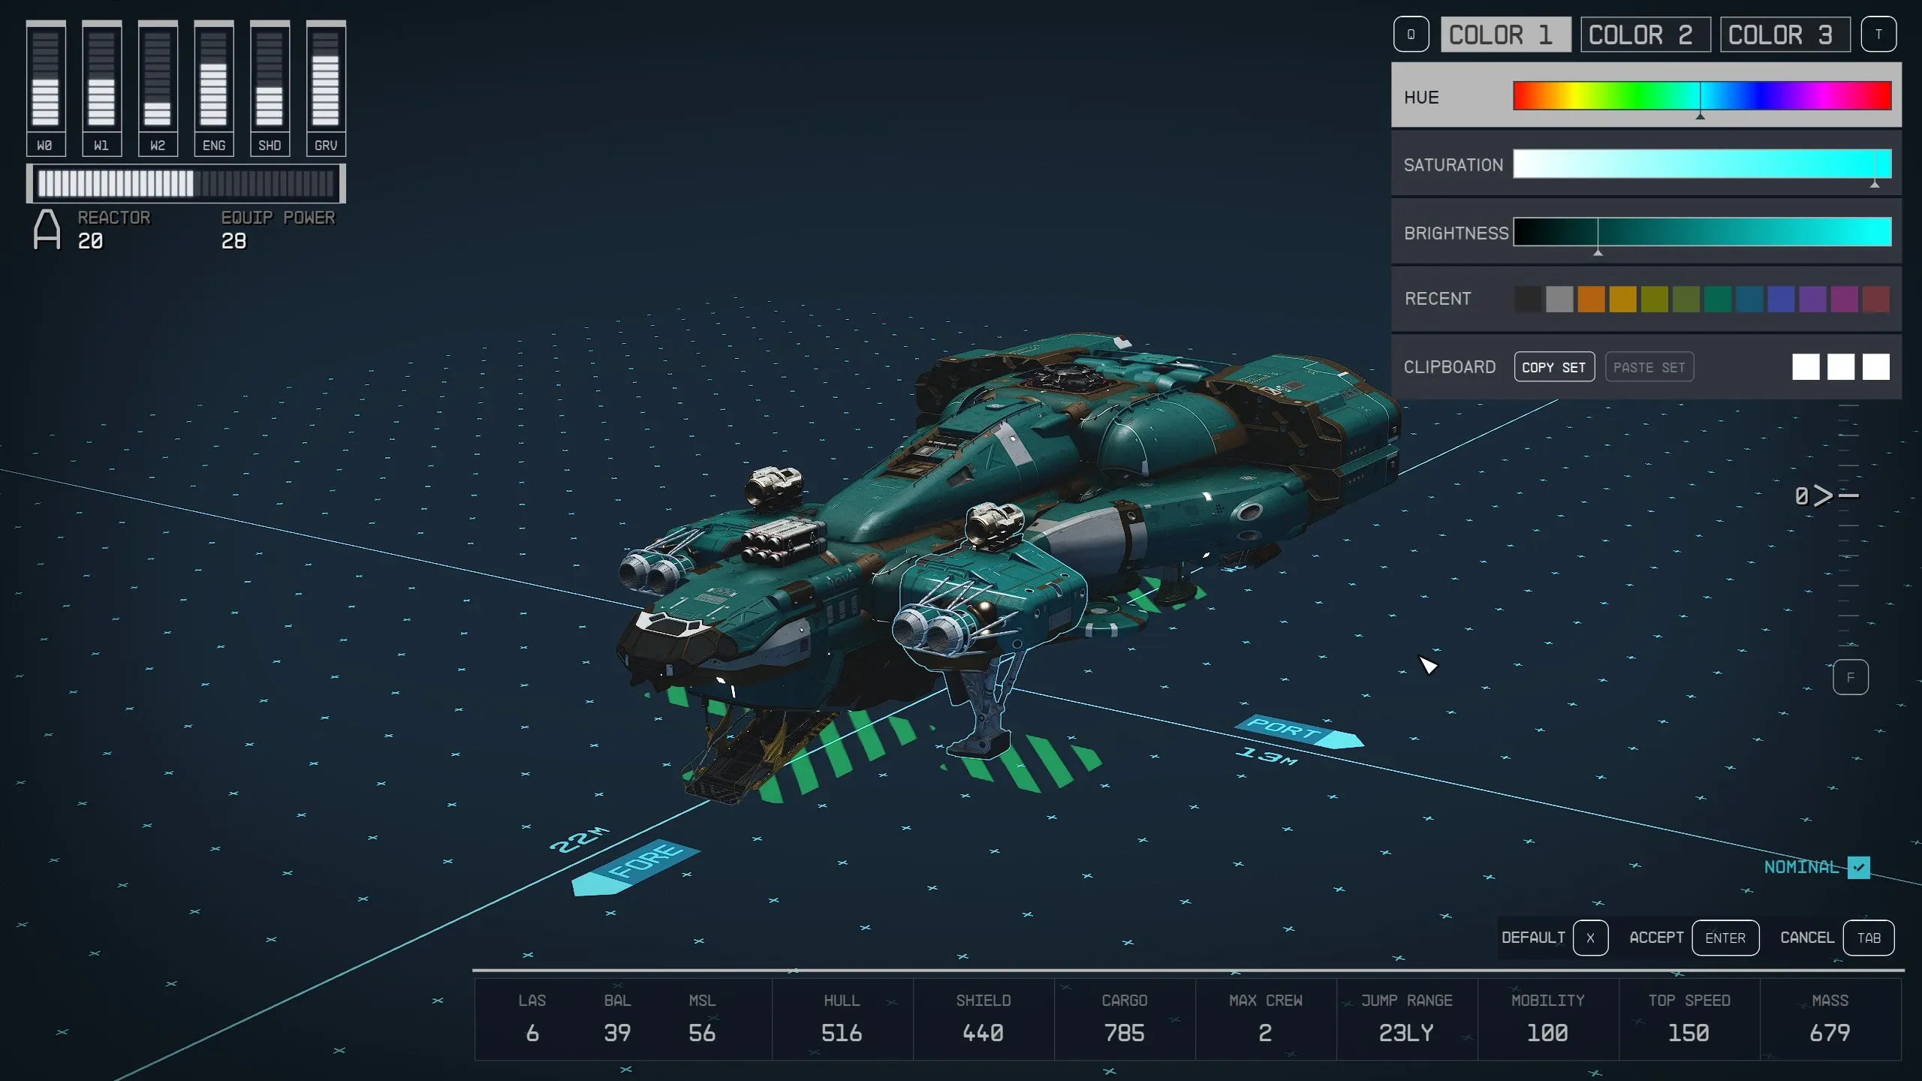Pick the gray recent color swatch
1922x1081 pixels.
[1559, 299]
